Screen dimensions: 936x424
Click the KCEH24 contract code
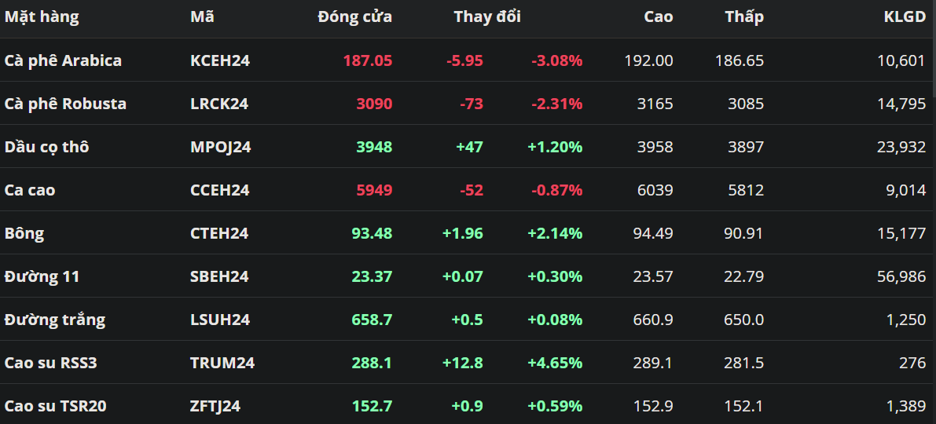click(x=220, y=60)
